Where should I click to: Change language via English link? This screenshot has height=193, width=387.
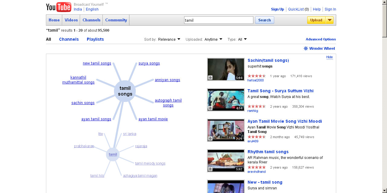[92, 9]
